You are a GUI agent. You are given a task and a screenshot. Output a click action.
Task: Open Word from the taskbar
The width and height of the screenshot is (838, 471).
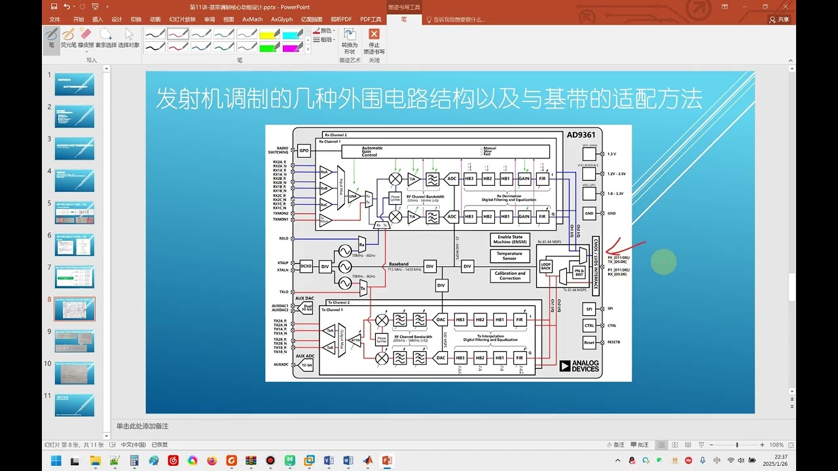pos(348,461)
